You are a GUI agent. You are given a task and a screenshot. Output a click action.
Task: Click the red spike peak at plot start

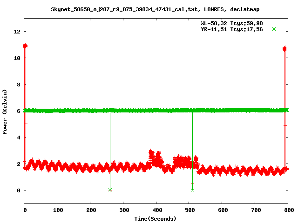[x=25, y=46]
